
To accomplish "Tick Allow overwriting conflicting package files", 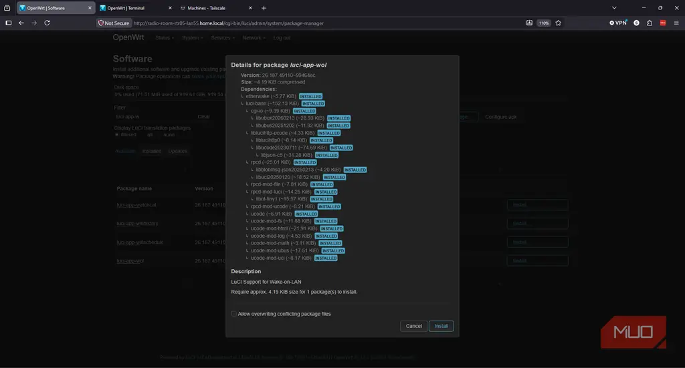I will pyautogui.click(x=233, y=314).
